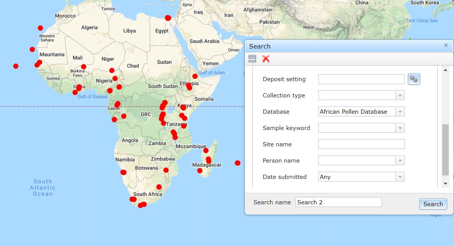The image size is (454, 246).
Task: Expand the Date submitted dropdown
Action: pyautogui.click(x=400, y=177)
